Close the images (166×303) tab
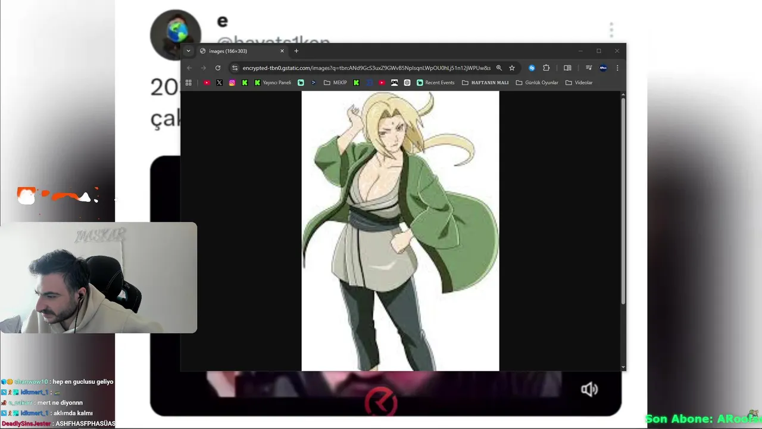The width and height of the screenshot is (762, 429). point(282,51)
